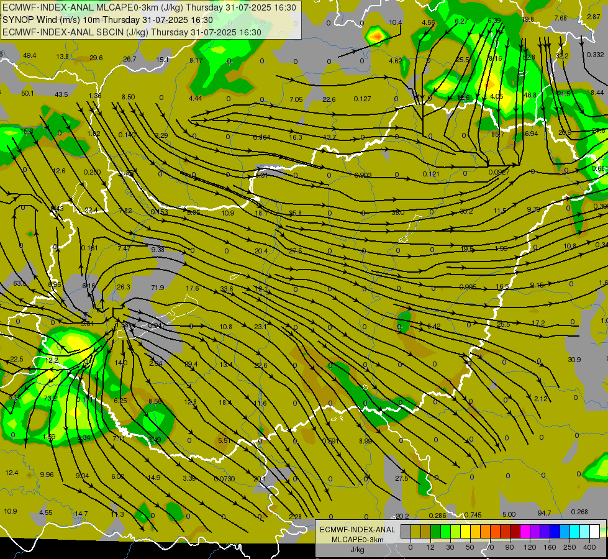This screenshot has height=559, width=608.
Task: Click the legend tick label '400'
Action: [x=589, y=547]
